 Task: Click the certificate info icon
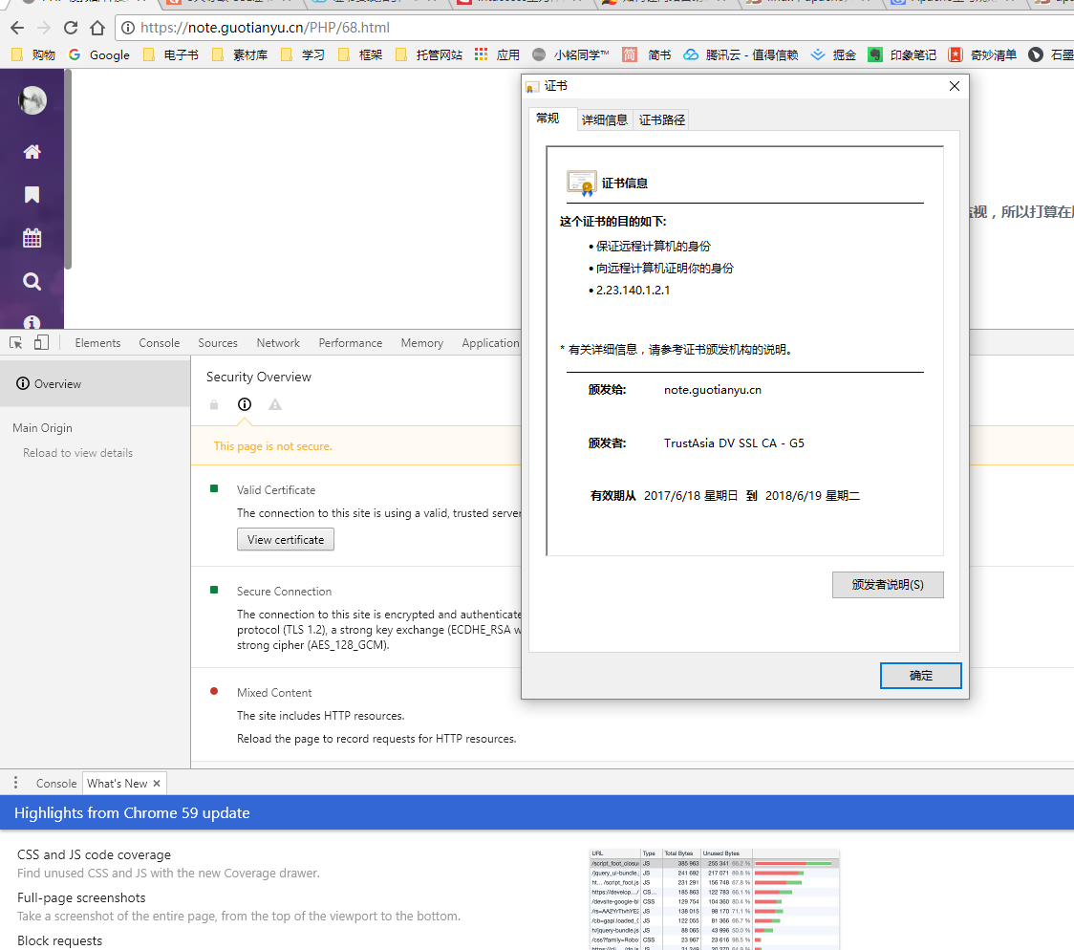click(582, 184)
